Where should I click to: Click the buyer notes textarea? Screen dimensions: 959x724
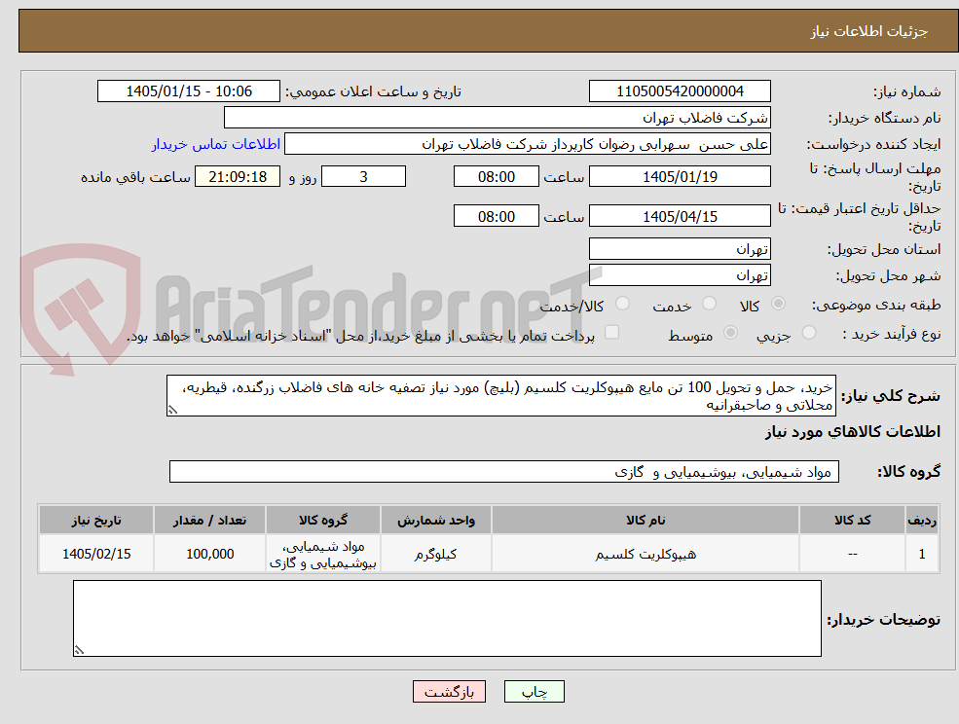(x=447, y=618)
